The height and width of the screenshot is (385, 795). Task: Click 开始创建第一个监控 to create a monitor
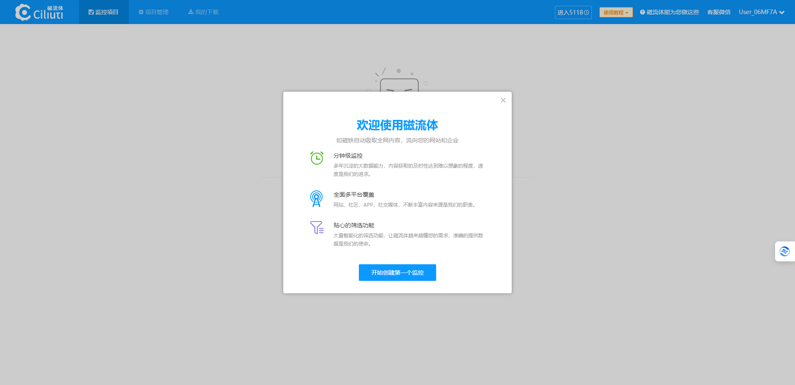point(397,273)
